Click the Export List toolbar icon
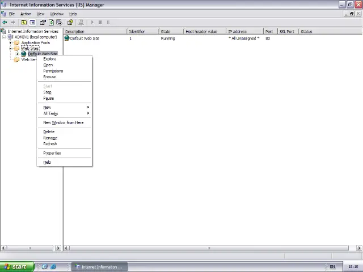Image resolution: width=363 pixels, height=272 pixels. 59,23
